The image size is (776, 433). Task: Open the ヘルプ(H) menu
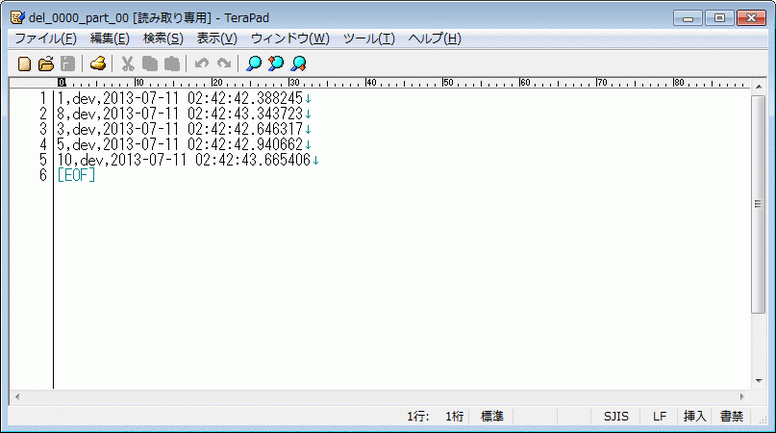point(435,38)
